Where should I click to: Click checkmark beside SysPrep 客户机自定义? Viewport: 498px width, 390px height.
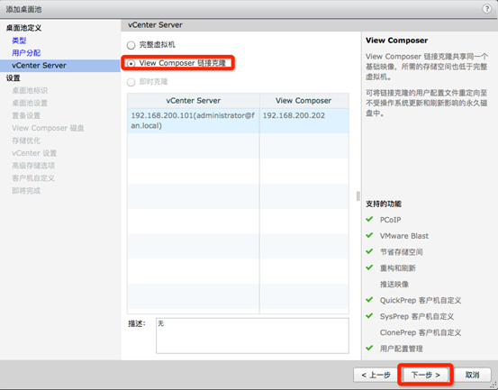[x=369, y=315]
